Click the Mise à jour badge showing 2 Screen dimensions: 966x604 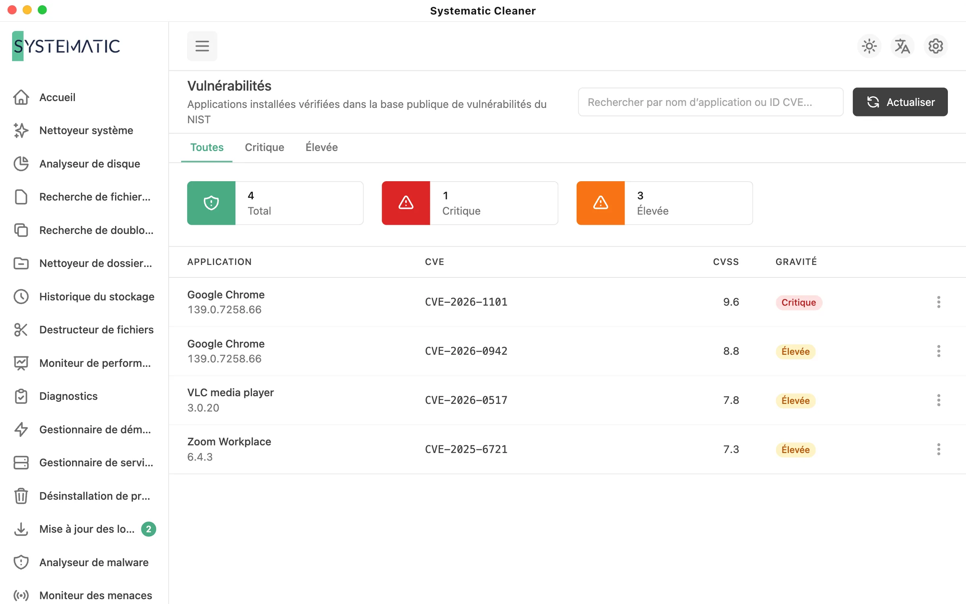click(149, 529)
